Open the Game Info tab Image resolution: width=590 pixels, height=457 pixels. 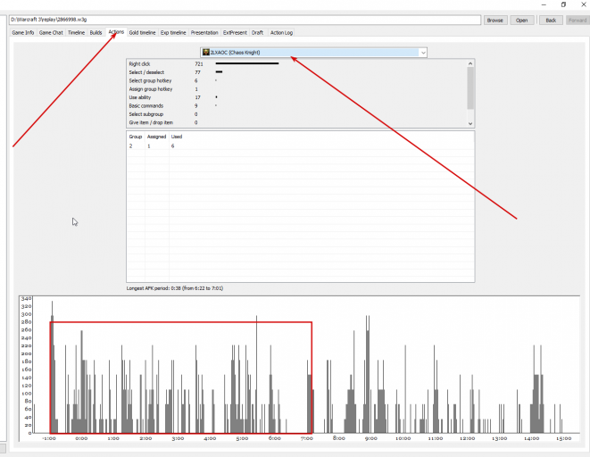point(23,33)
